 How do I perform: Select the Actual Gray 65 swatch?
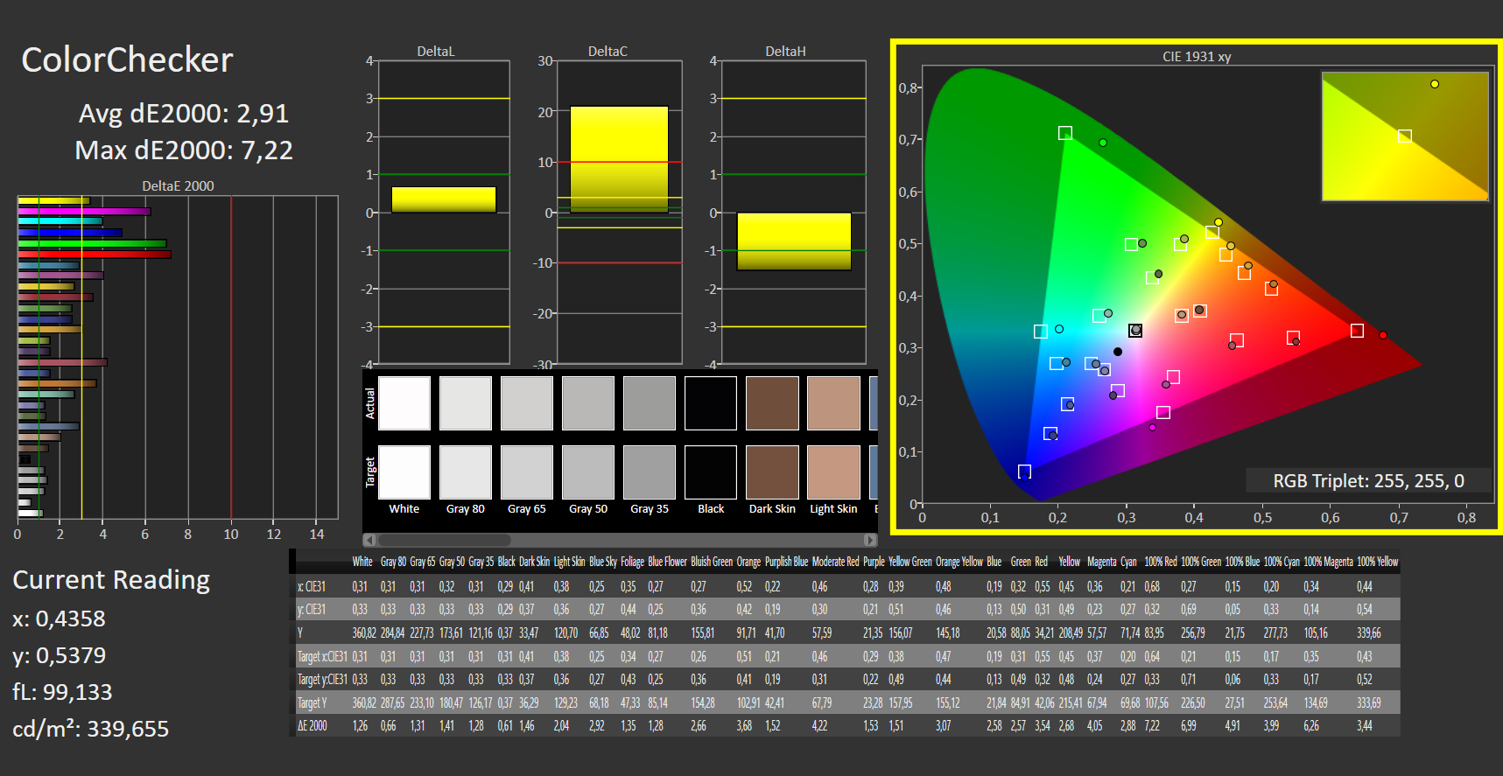pyautogui.click(x=527, y=403)
